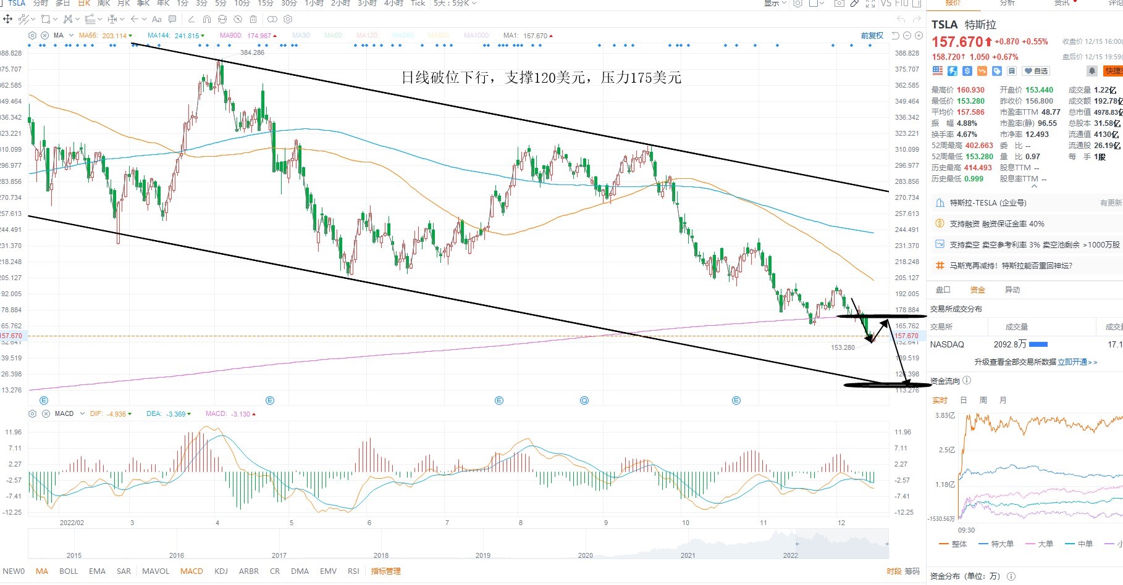The height and width of the screenshot is (585, 1123).
Task: Switch to 资金 tab in side panel
Action: [977, 290]
